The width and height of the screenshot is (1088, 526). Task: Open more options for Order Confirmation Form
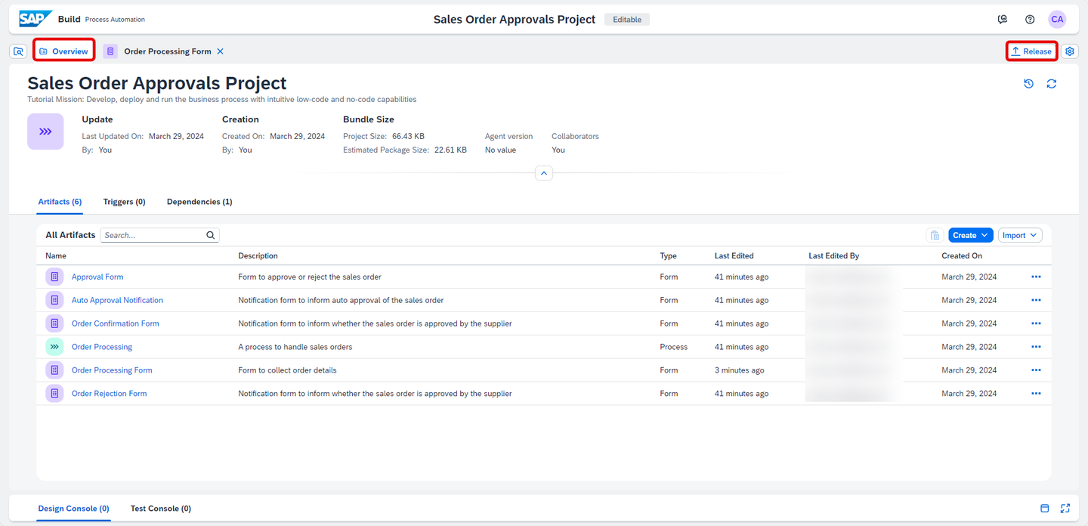(1036, 323)
